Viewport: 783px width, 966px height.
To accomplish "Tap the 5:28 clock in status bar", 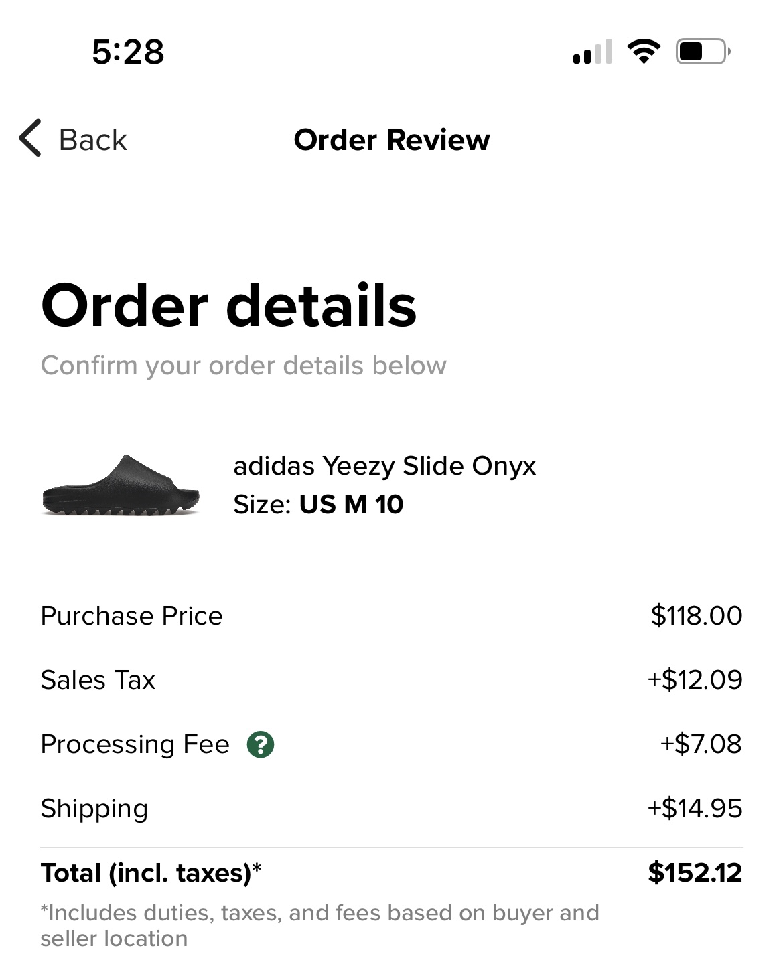I will point(128,52).
